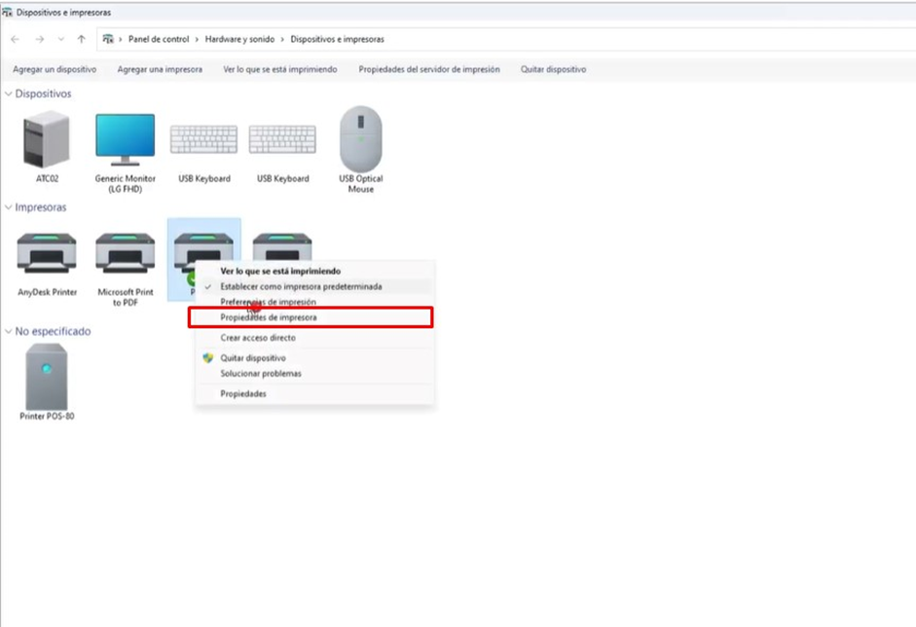Select Solucionar problemas from the context menu
Viewport: 916px width, 627px height.
click(x=261, y=374)
